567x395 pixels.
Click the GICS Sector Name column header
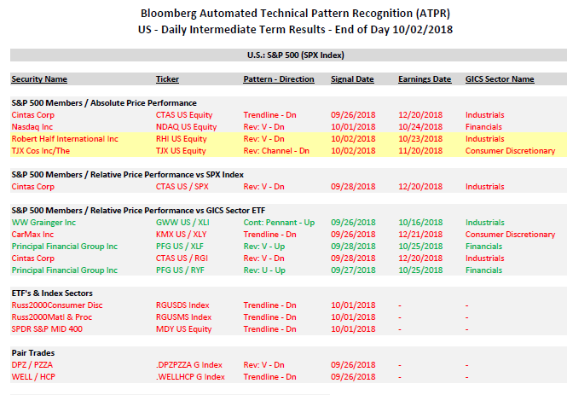coord(500,78)
